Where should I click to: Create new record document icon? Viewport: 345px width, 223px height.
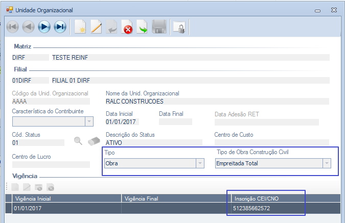(80, 27)
